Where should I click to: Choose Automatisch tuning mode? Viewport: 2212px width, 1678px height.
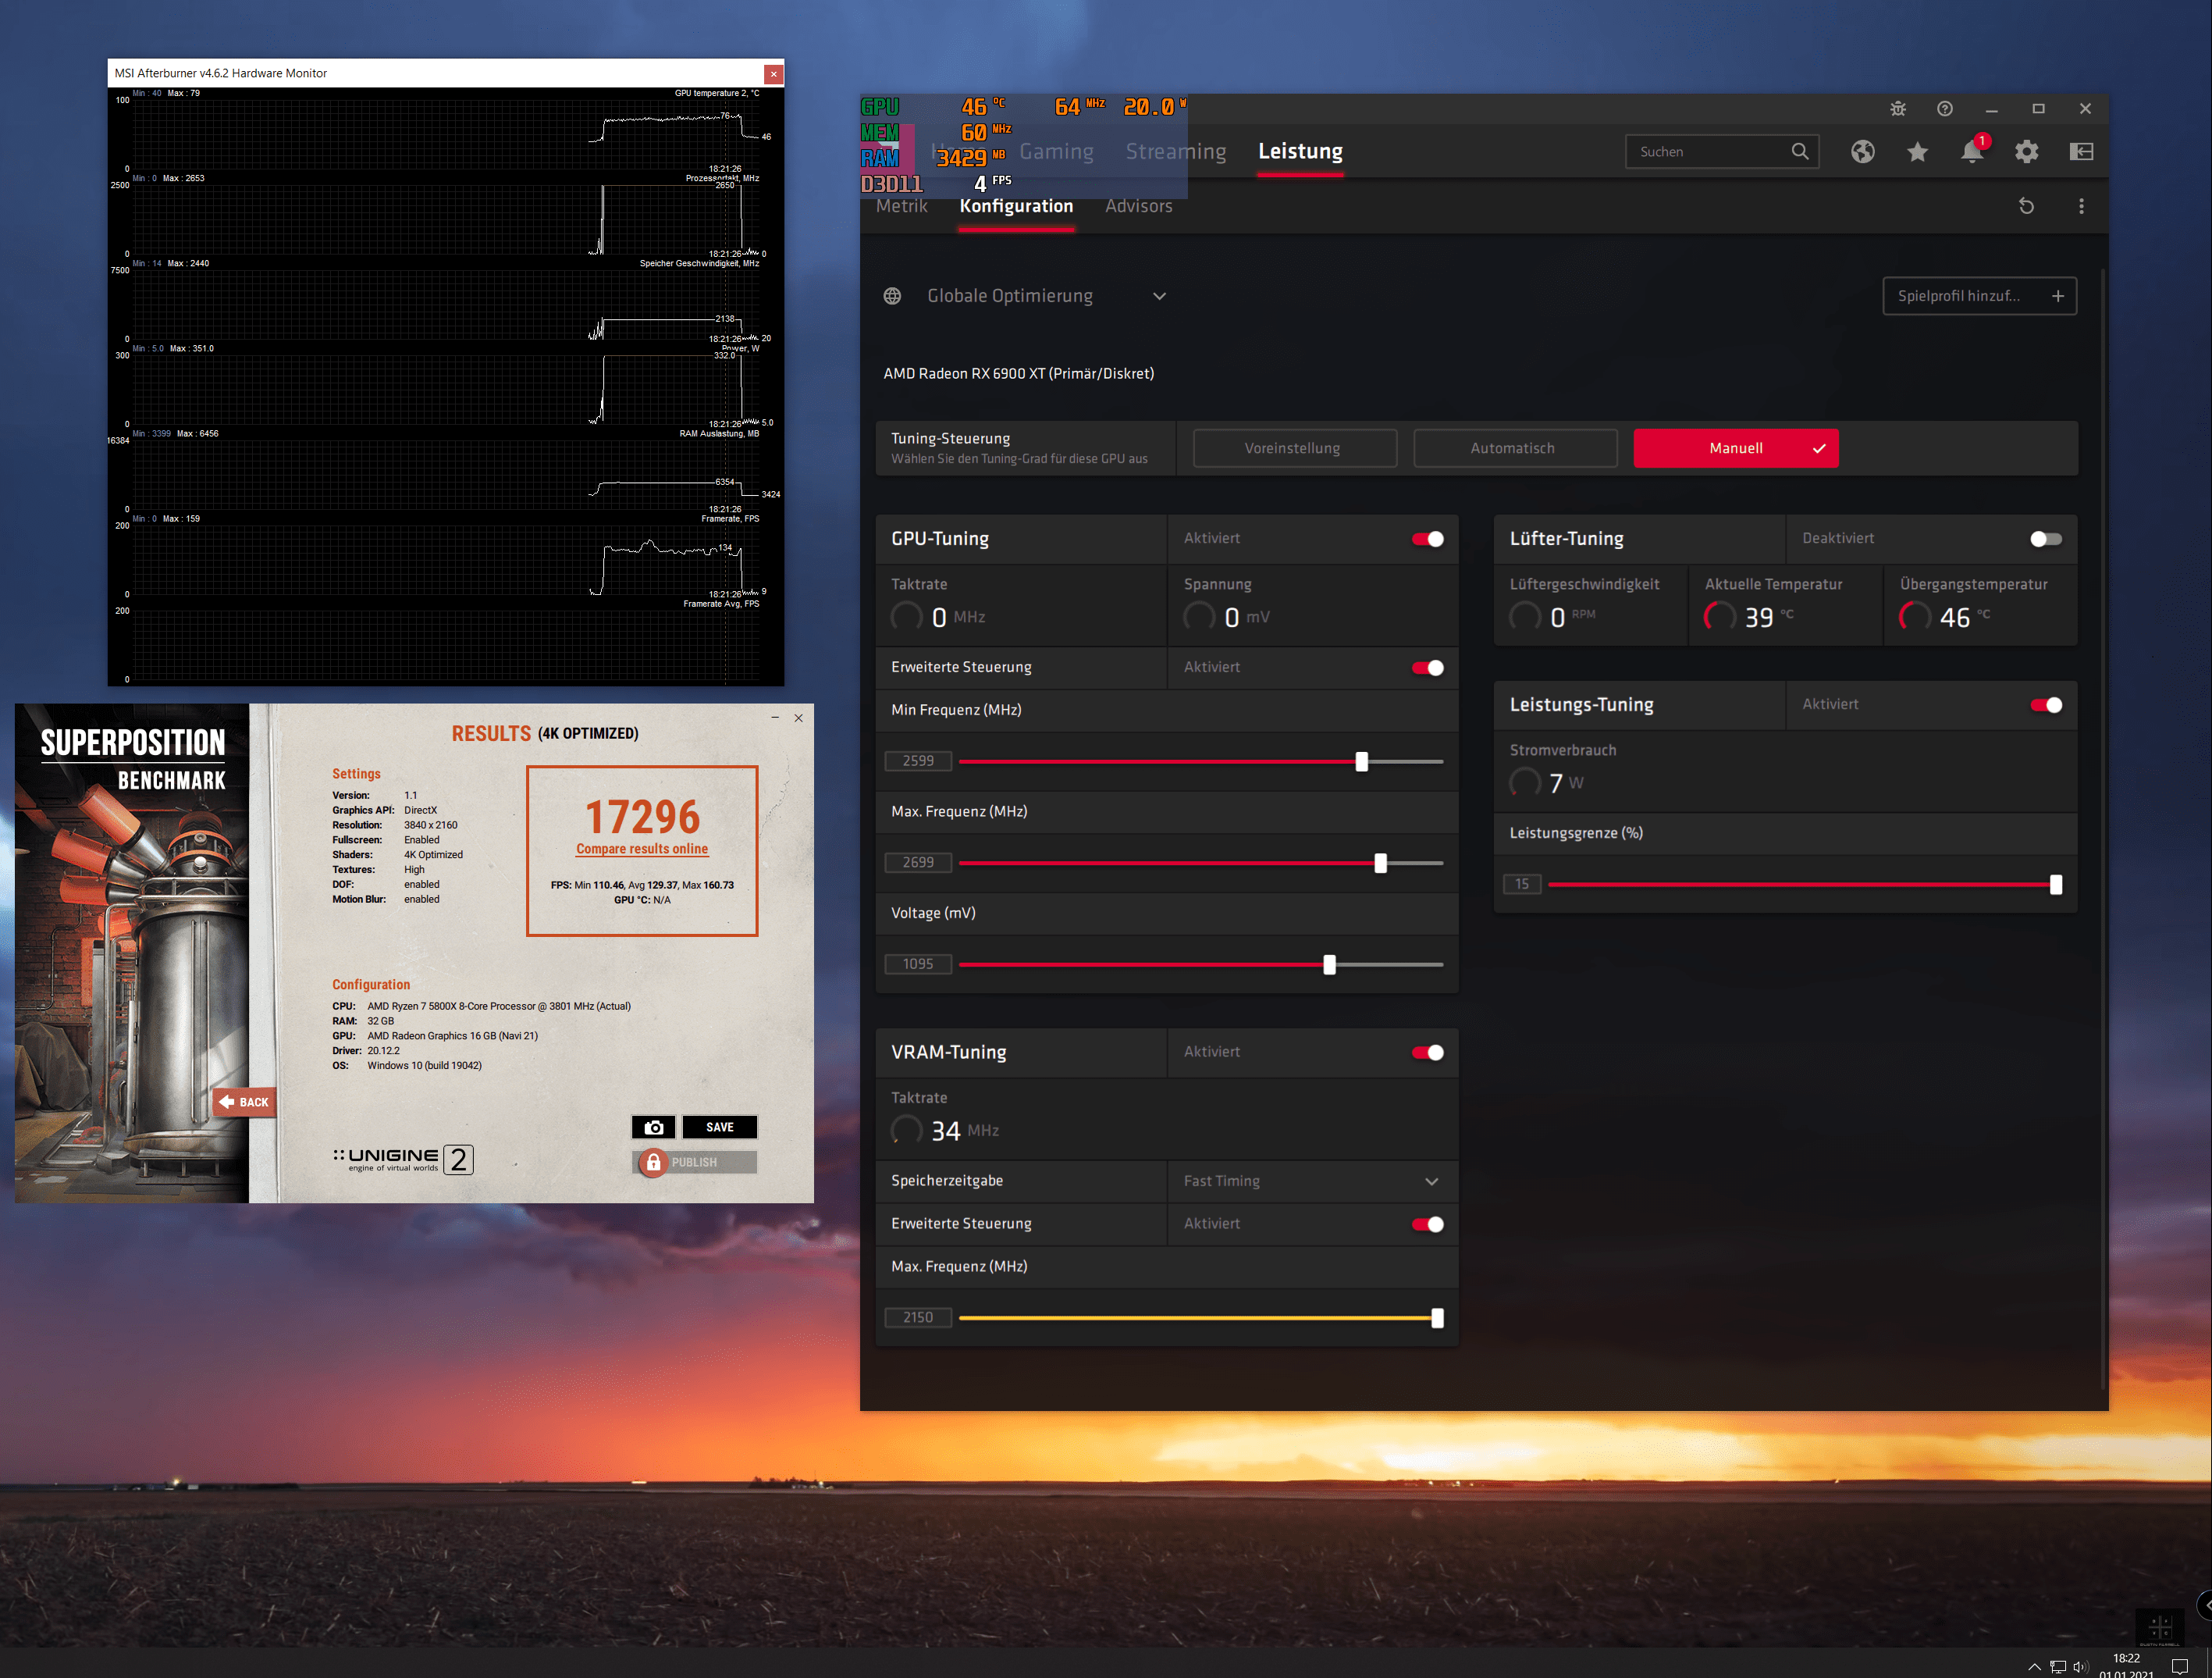pos(1514,448)
